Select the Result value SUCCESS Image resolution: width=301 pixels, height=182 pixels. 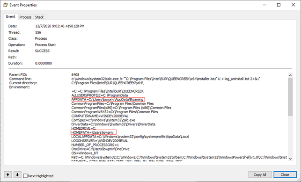(42, 51)
